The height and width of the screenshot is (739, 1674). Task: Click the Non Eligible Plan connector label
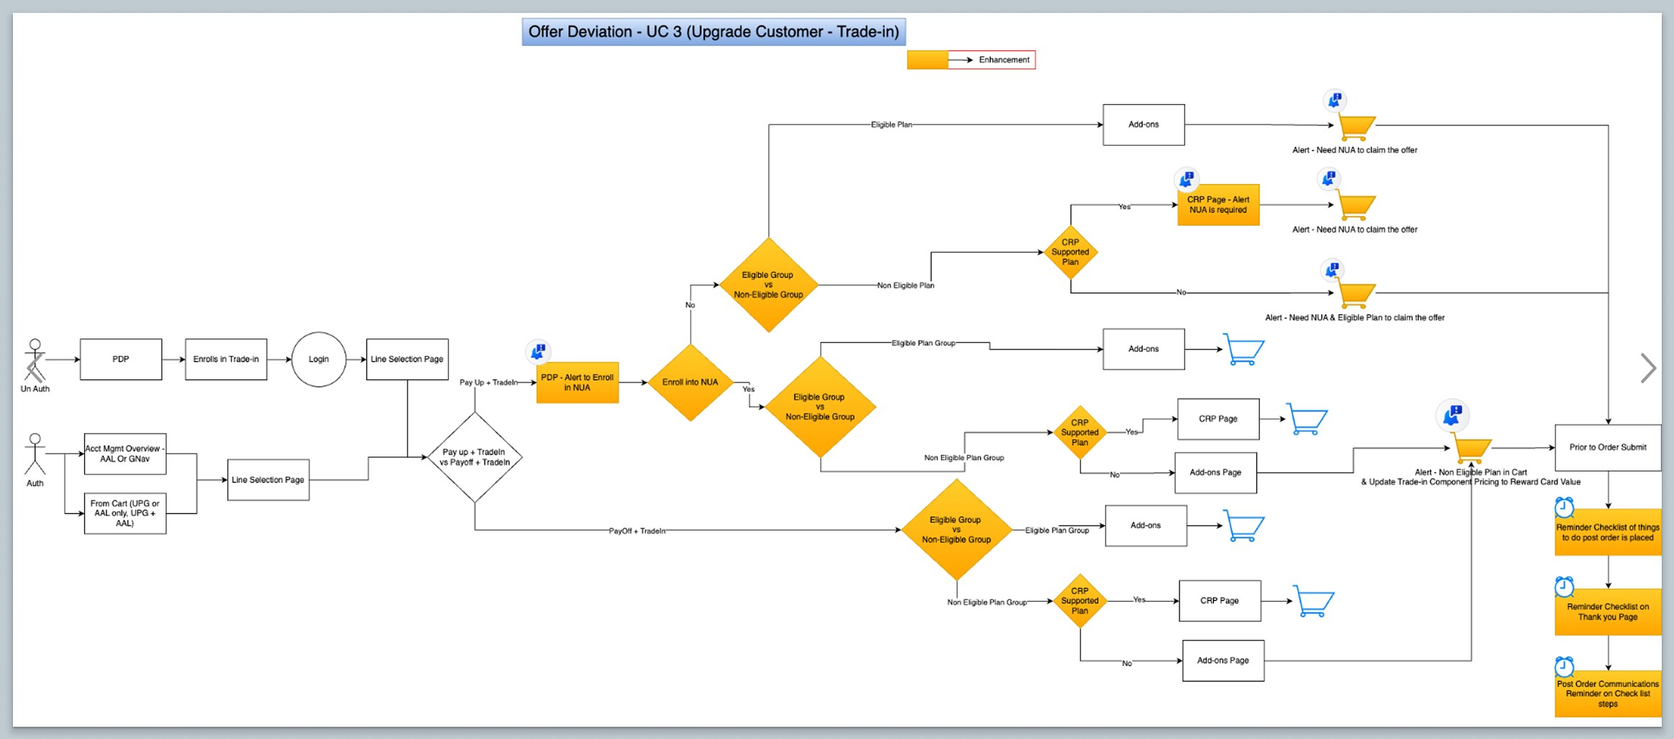tap(906, 285)
